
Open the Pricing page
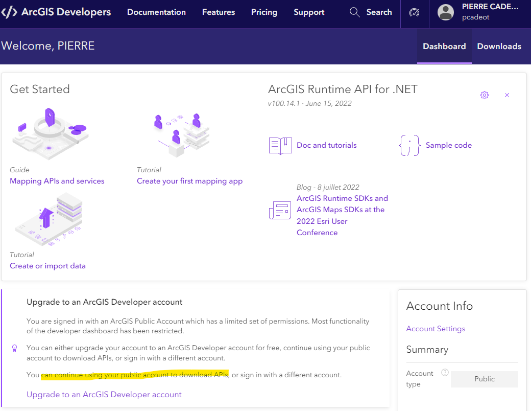(264, 12)
